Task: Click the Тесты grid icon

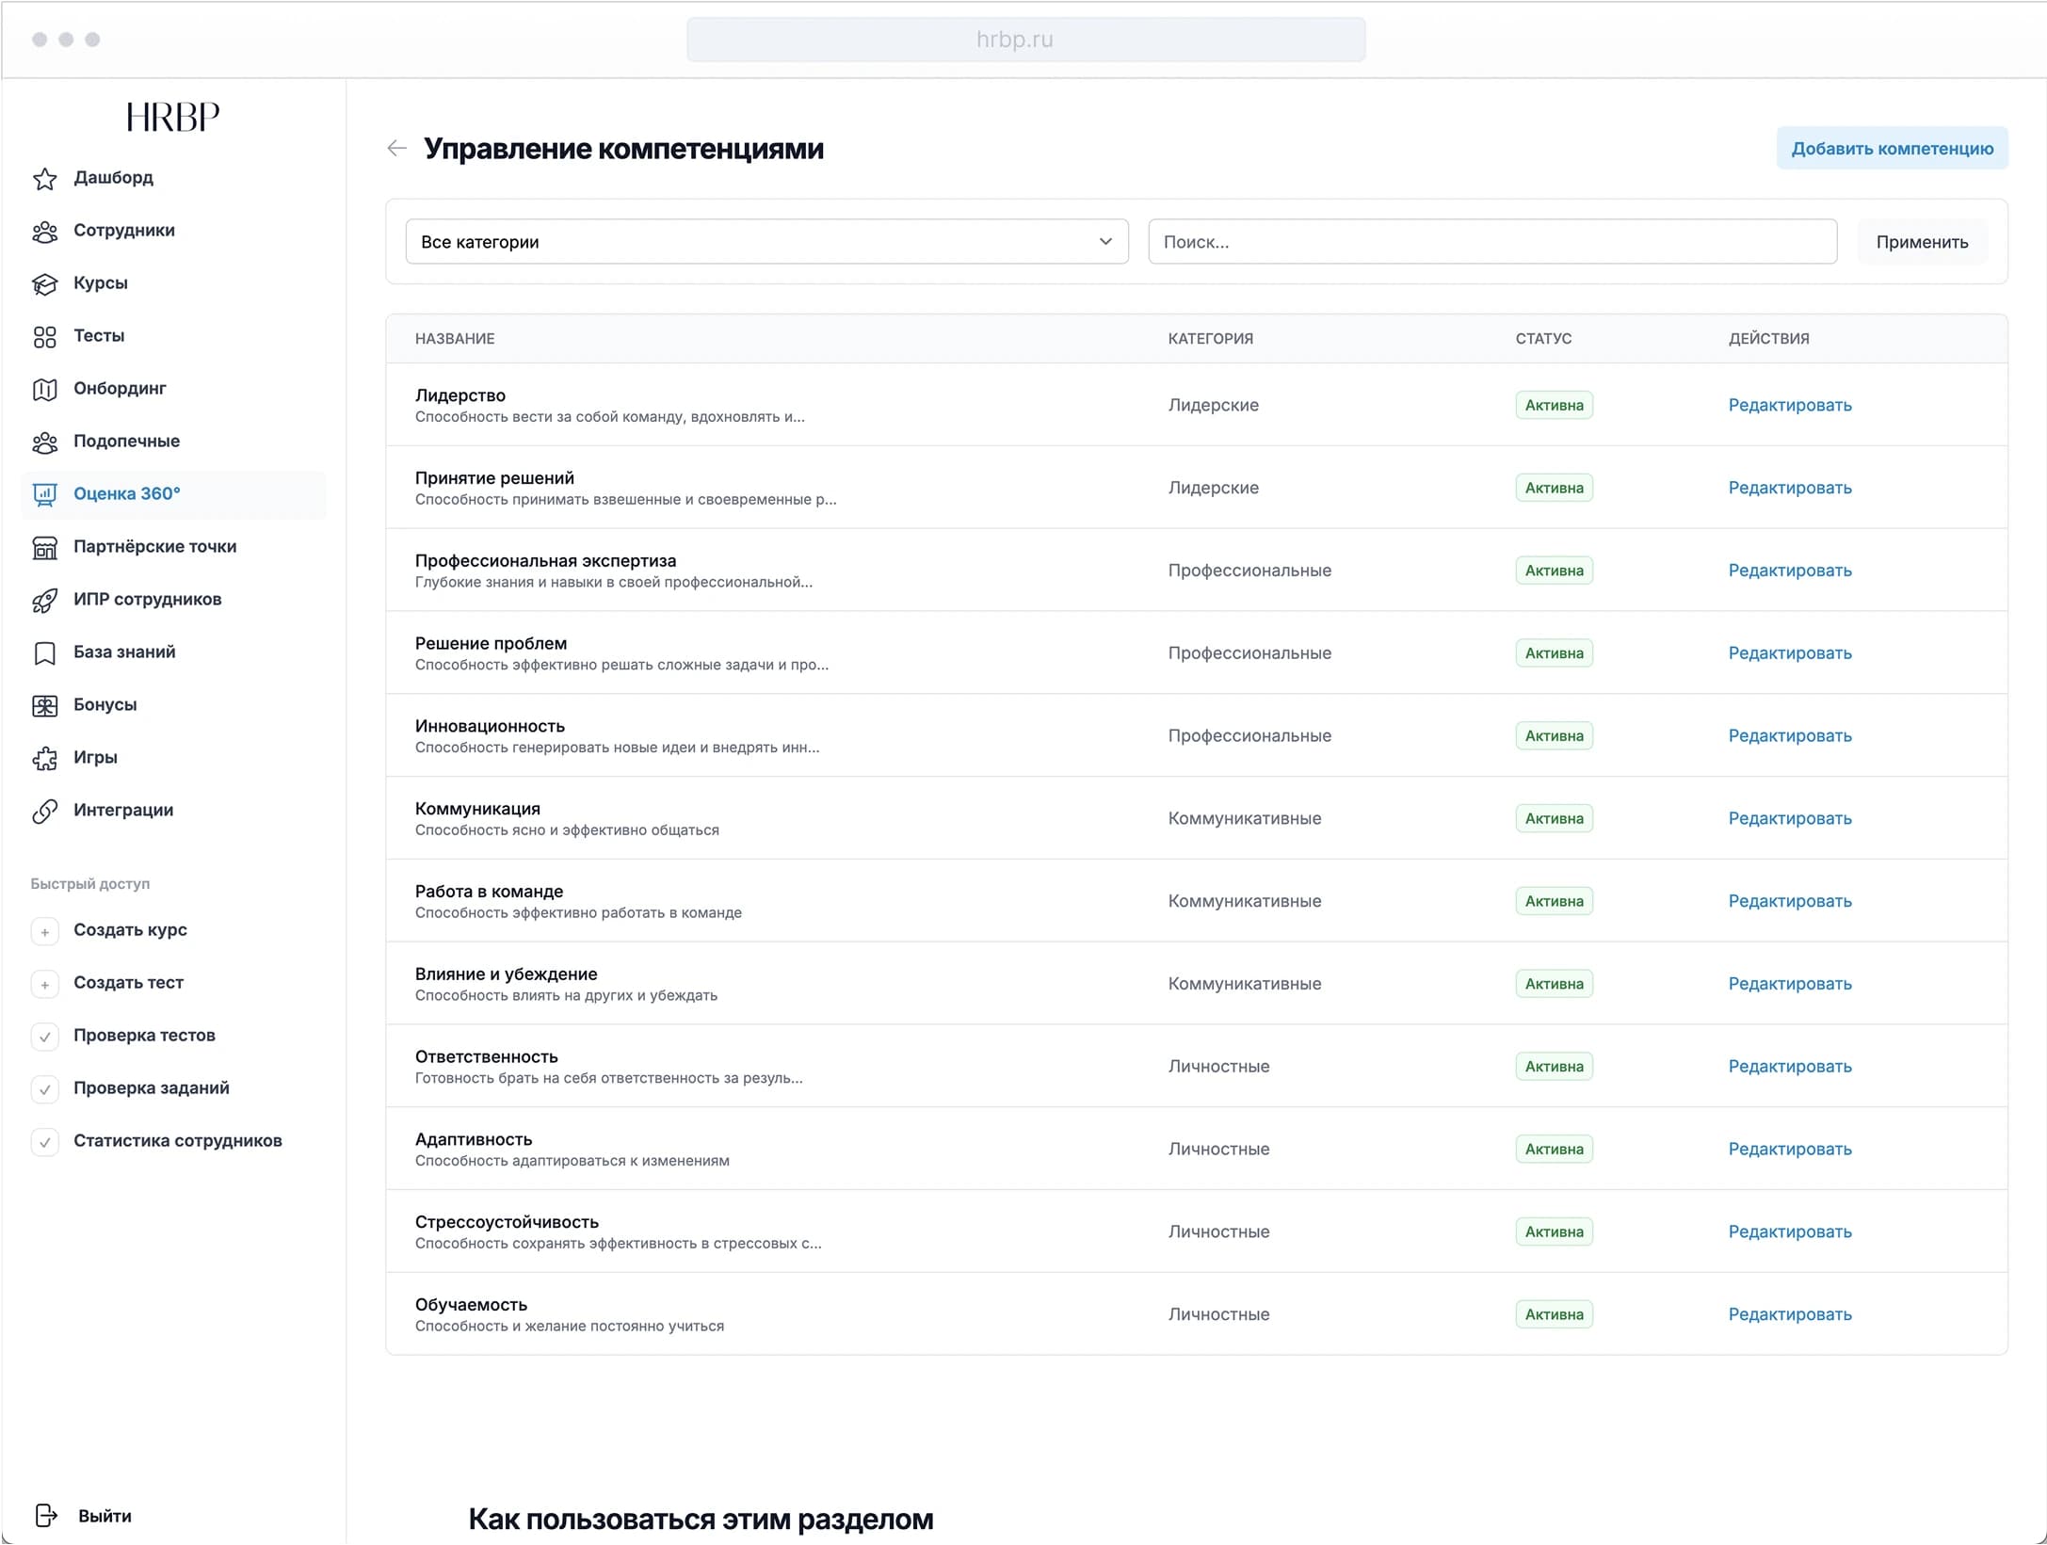Action: tap(44, 336)
